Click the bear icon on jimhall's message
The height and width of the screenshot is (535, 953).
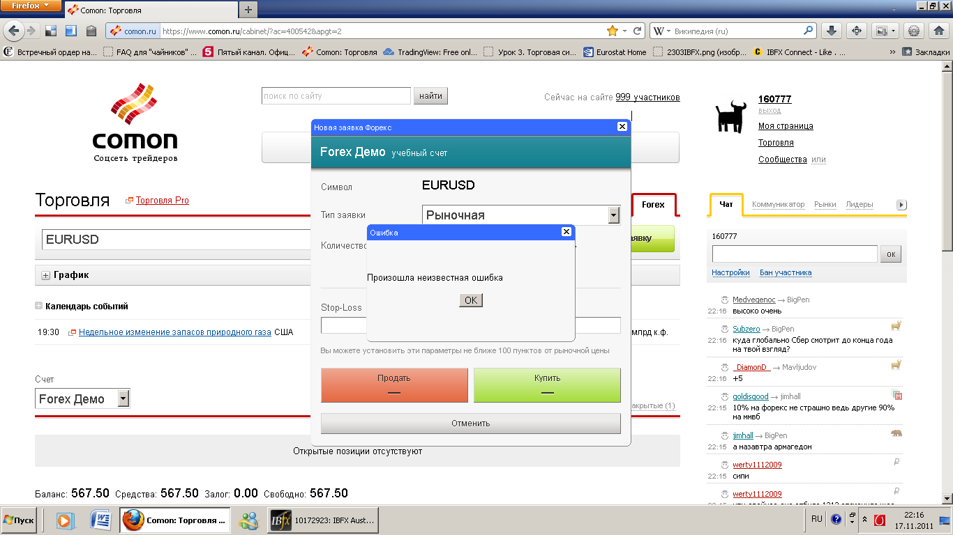(896, 433)
